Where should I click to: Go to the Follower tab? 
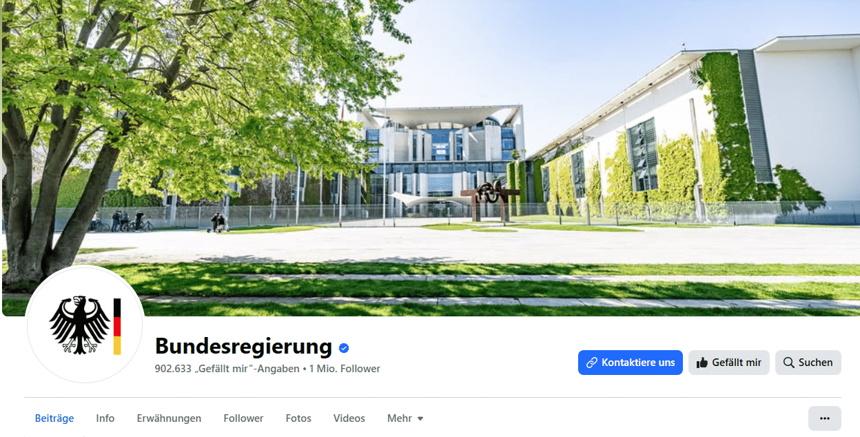[x=243, y=418]
